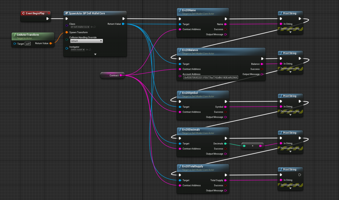Click the orange Spawn Transform input pin
339x200 pixels.
[x=67, y=32]
